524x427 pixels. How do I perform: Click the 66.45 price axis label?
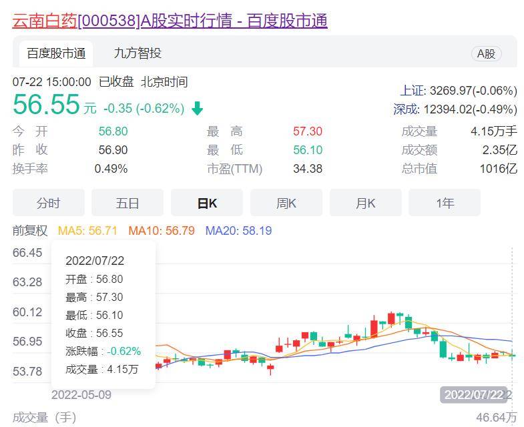point(27,253)
